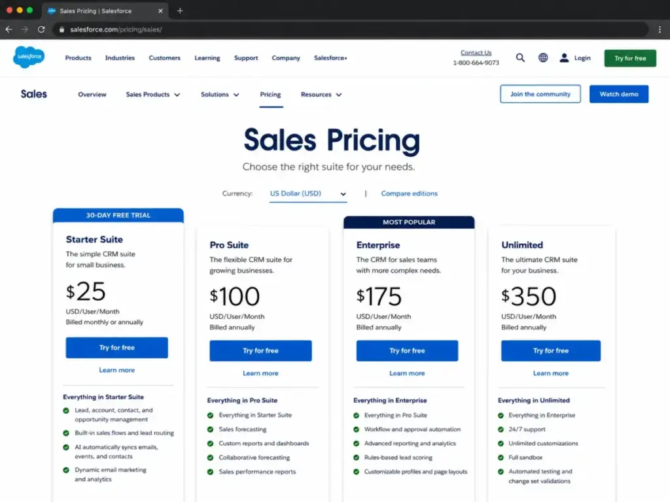Click the Pro Suite plan title
This screenshot has width=670, height=502.
(229, 245)
